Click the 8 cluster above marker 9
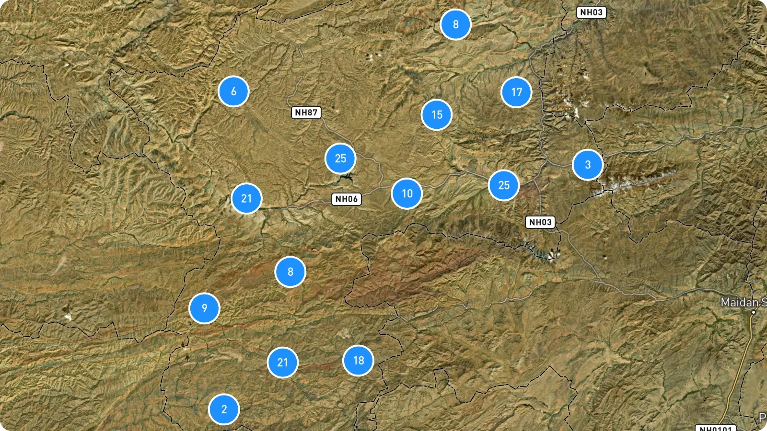This screenshot has height=431, width=767. 291,272
